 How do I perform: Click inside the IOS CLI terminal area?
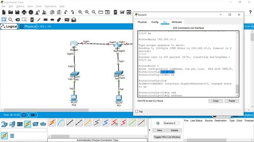point(187,64)
